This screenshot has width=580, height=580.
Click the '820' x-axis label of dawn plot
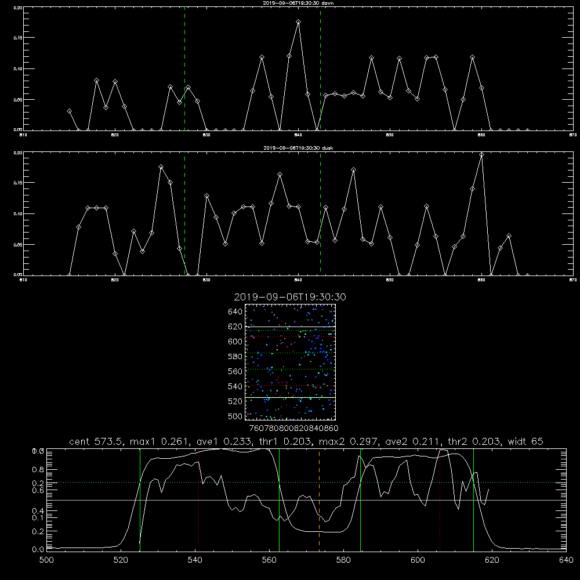[115, 135]
